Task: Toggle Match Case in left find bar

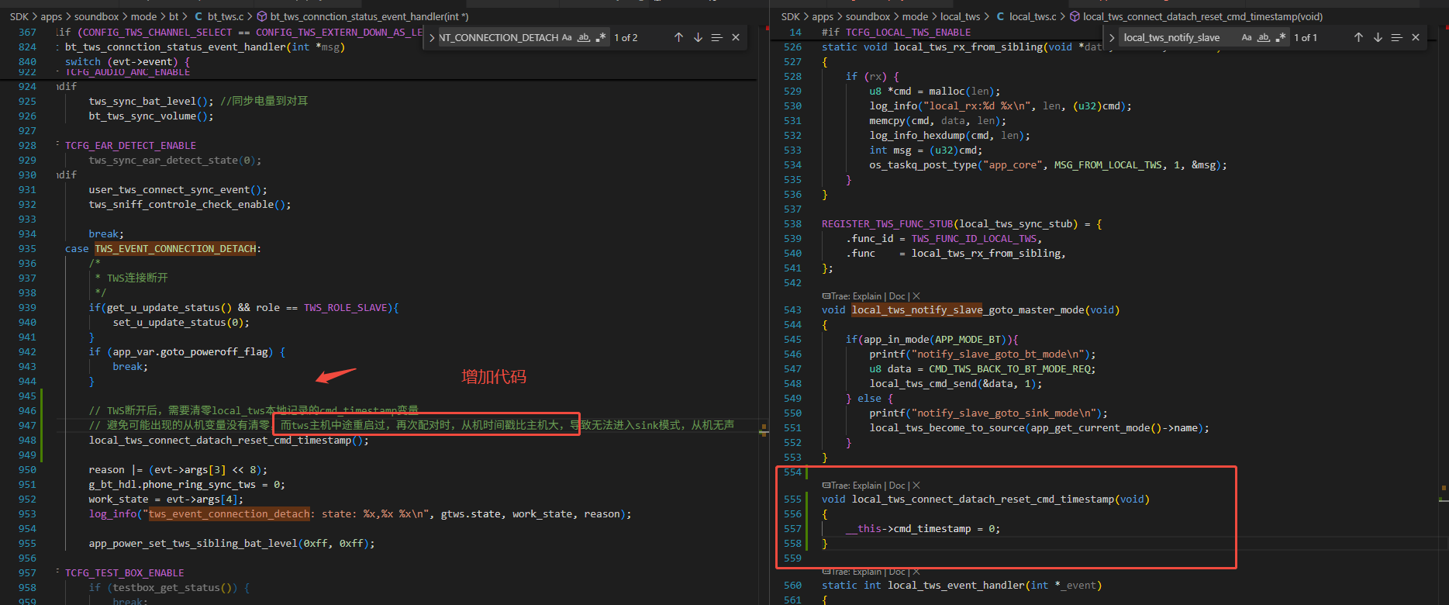Action: point(567,37)
